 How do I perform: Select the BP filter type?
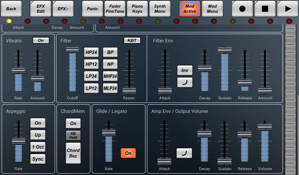(110, 52)
